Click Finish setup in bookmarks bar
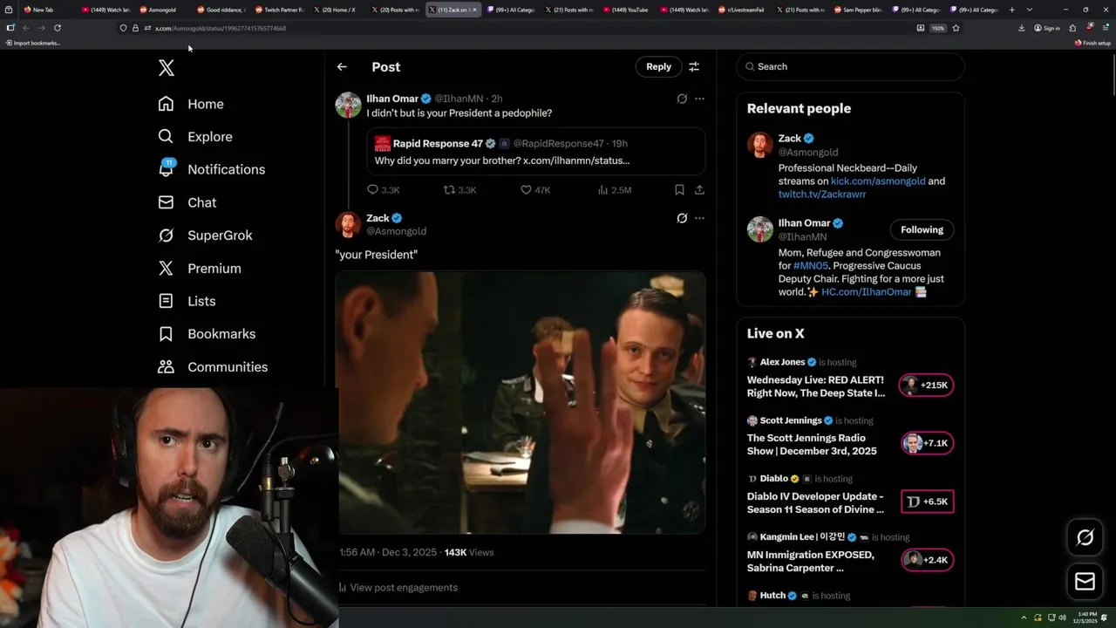This screenshot has height=628, width=1116. point(1093,43)
